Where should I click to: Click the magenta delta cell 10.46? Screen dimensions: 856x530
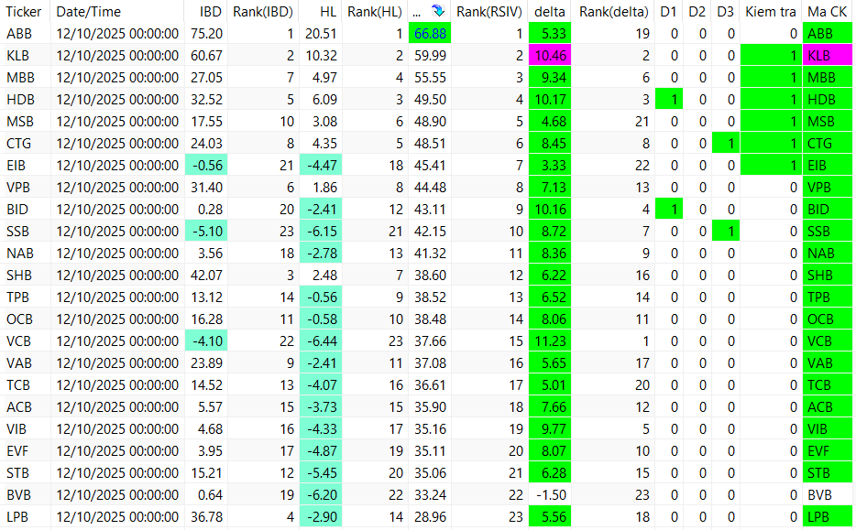[550, 56]
